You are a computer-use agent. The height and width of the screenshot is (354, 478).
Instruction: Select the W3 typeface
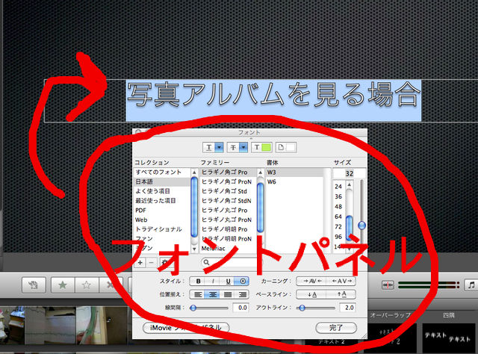point(294,173)
